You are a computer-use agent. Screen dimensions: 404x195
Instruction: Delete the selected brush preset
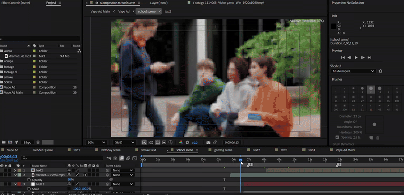click(378, 138)
